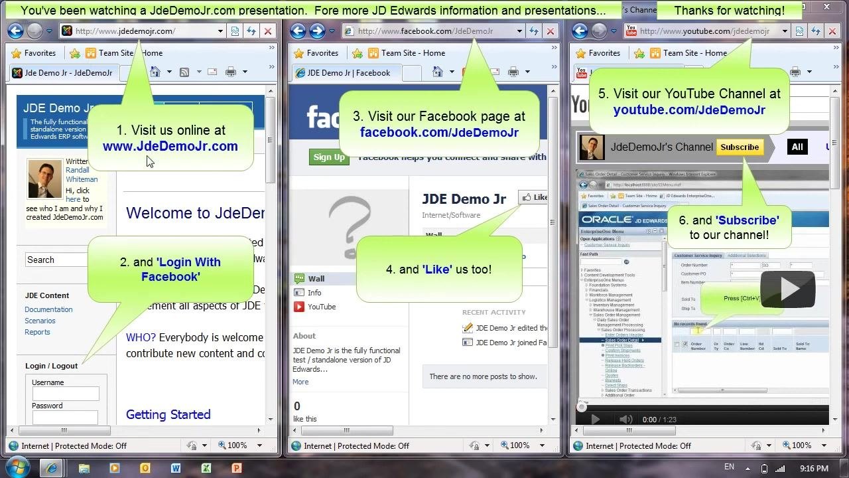The width and height of the screenshot is (849, 478).
Task: Expand address dropdown in Facebook window
Action: click(x=520, y=31)
